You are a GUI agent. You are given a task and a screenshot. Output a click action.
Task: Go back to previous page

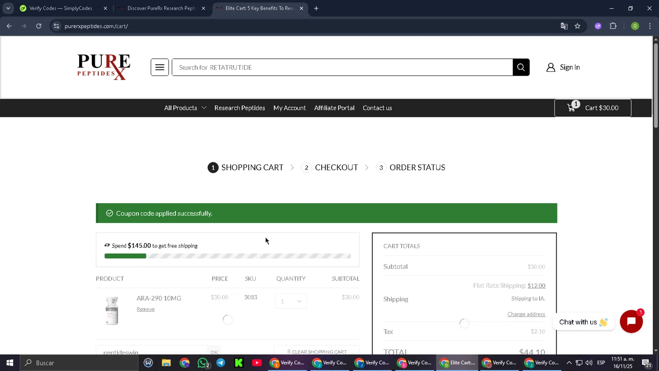pos(9,26)
